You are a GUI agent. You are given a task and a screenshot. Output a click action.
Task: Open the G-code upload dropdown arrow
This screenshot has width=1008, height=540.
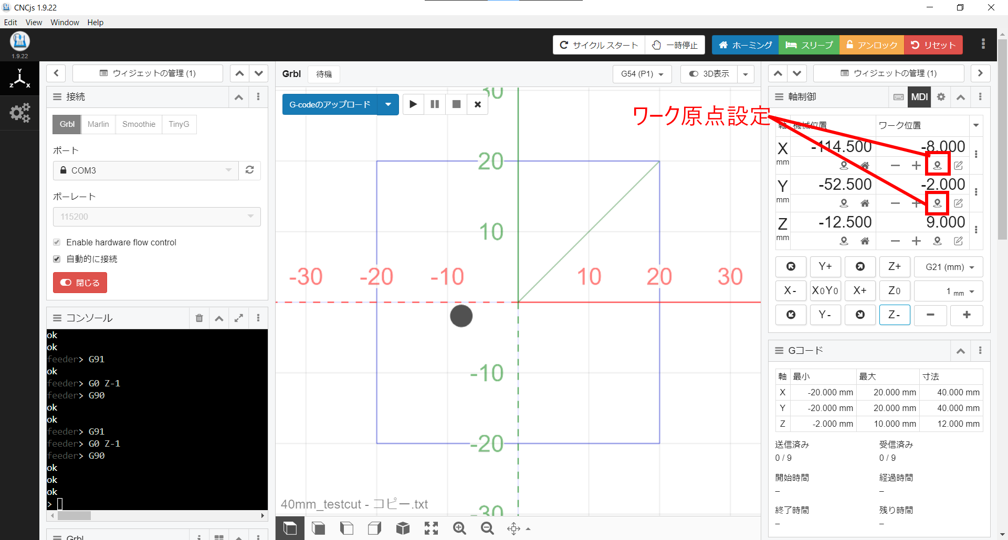point(388,104)
